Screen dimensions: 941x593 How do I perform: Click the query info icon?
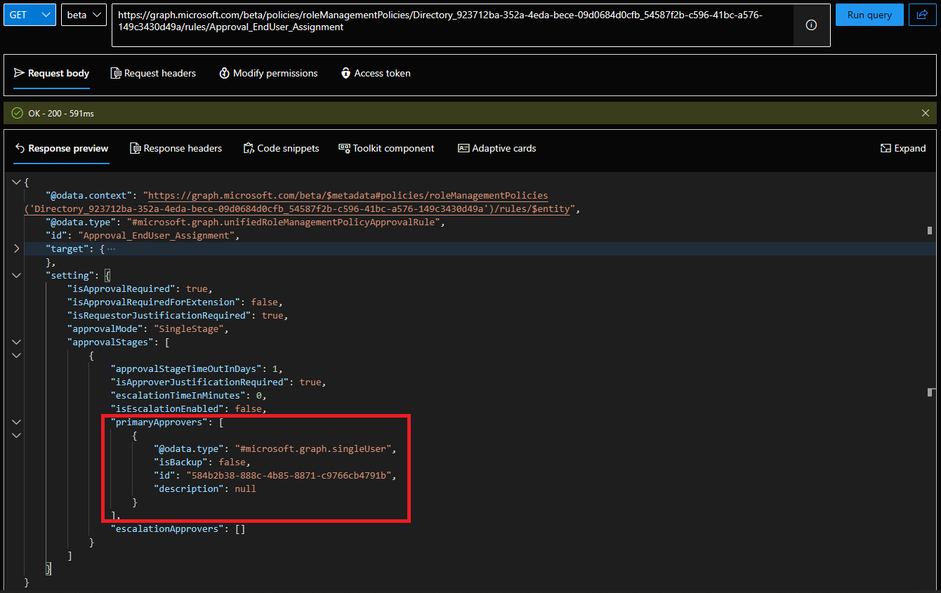click(x=811, y=24)
